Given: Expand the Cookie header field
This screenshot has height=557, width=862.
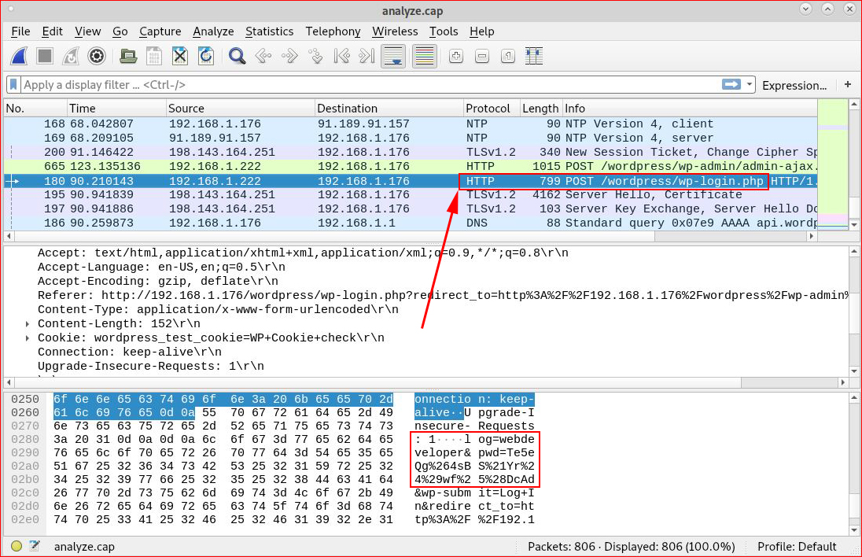Looking at the screenshot, I should 27,338.
